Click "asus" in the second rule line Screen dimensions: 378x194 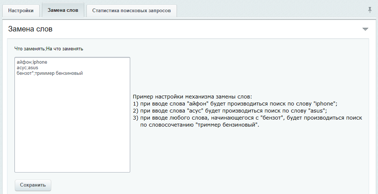[x=33, y=68]
